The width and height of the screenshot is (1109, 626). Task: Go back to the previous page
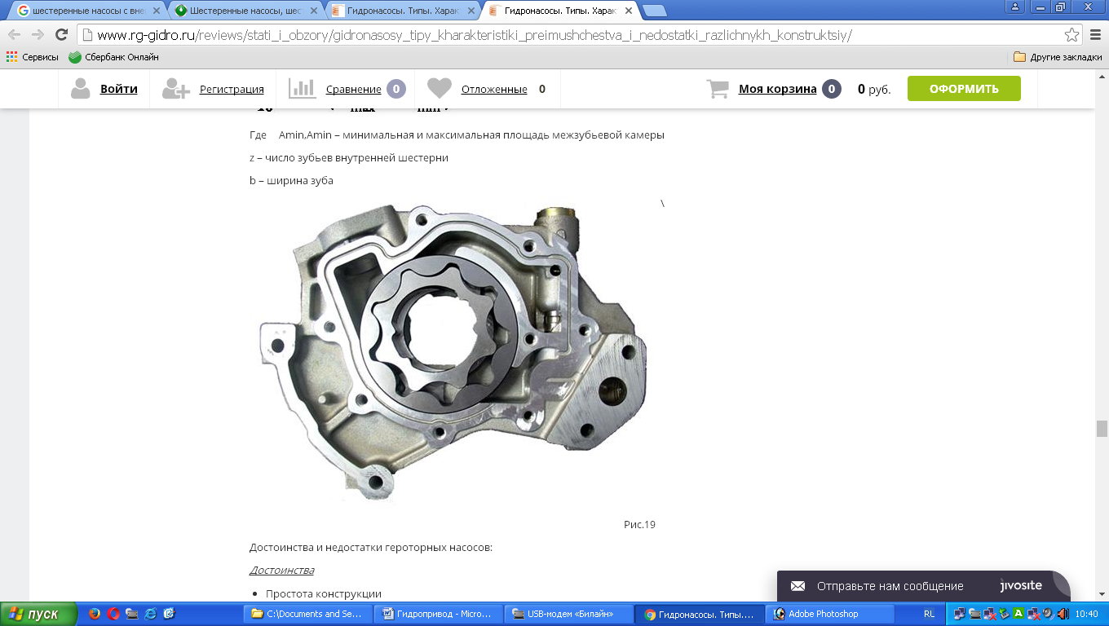tap(15, 35)
